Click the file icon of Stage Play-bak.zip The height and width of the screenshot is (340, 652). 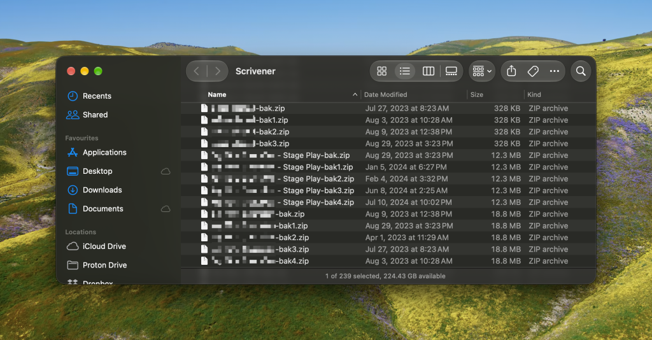(204, 155)
